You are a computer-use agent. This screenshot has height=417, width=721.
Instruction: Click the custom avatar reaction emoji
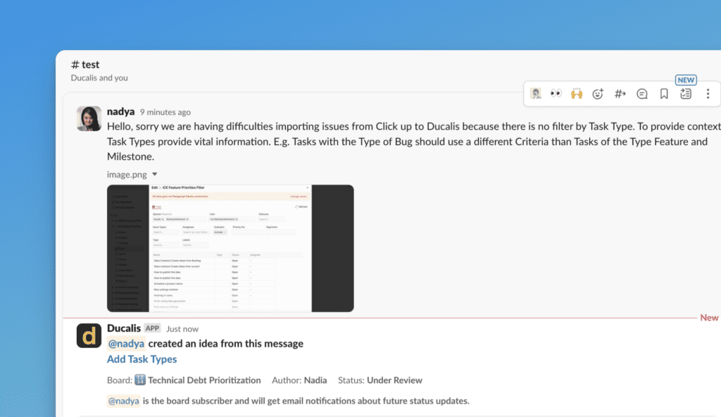536,94
